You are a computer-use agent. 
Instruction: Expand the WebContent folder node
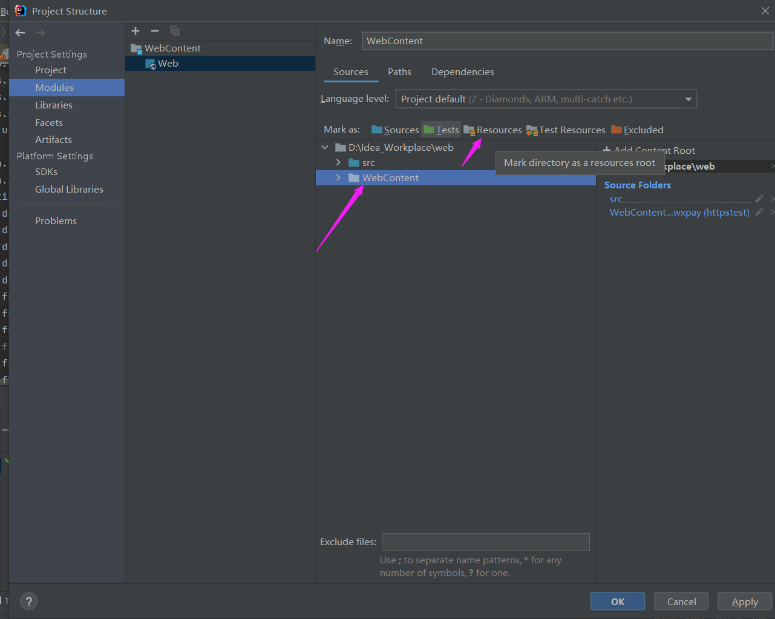pyautogui.click(x=338, y=177)
